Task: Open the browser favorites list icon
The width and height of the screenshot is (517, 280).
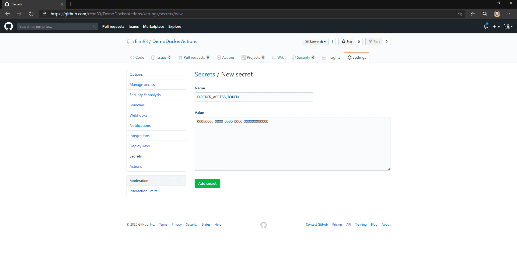Action: click(x=473, y=14)
